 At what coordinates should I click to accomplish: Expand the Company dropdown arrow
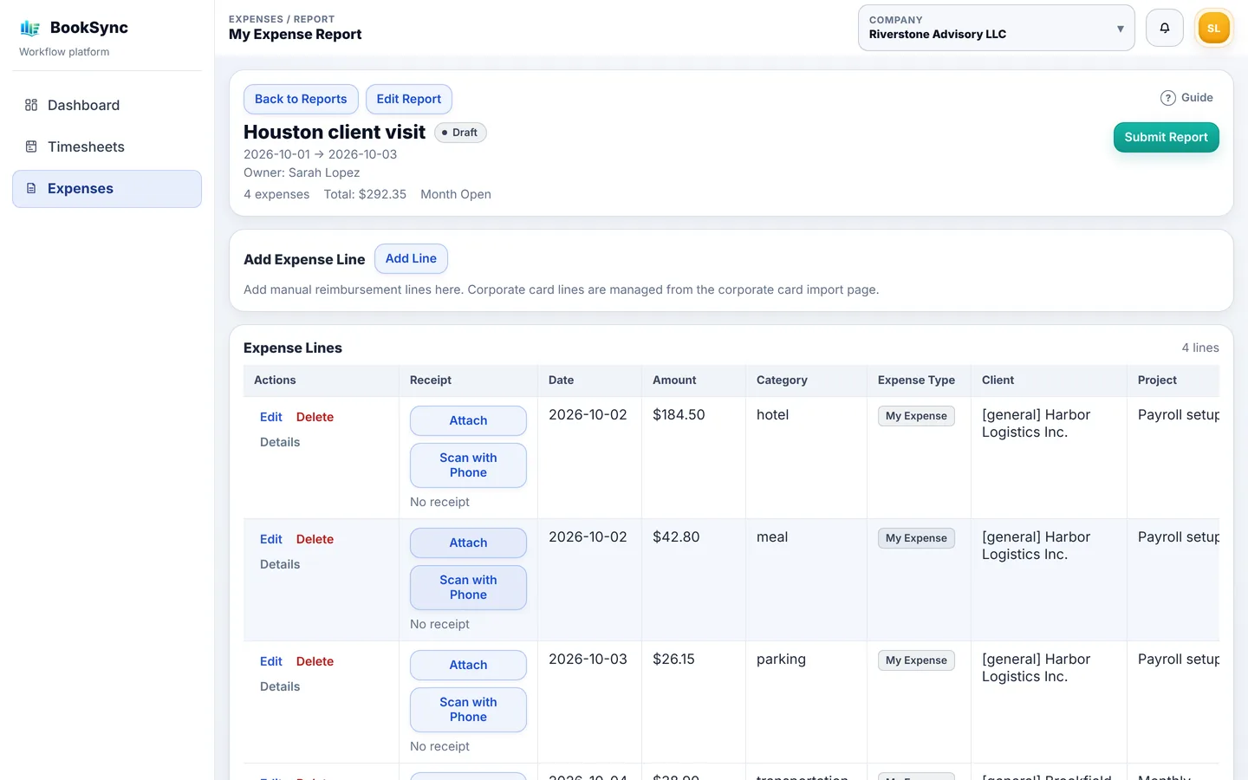click(x=1120, y=29)
